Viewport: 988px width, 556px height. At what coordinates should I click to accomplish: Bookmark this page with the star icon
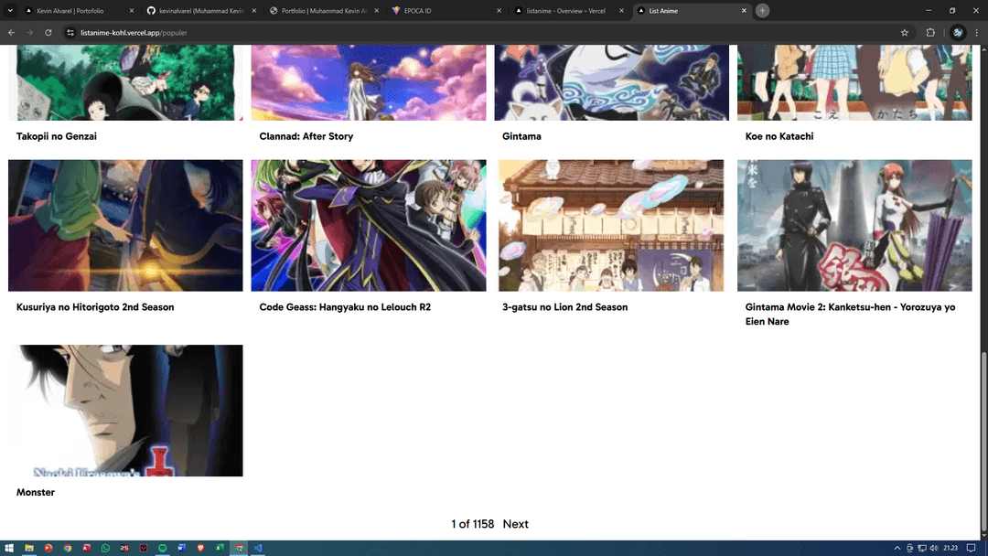904,32
